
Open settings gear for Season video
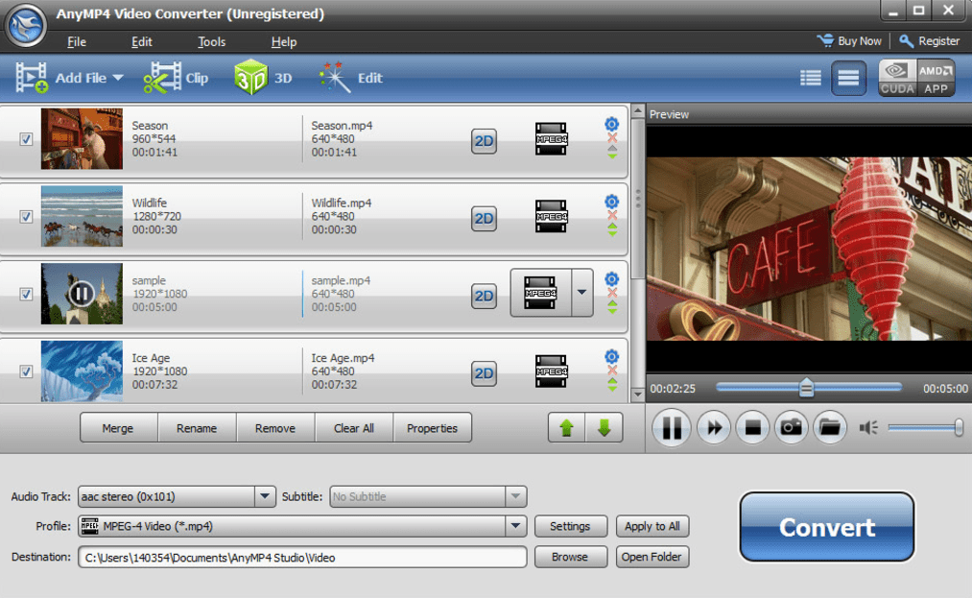pos(611,124)
